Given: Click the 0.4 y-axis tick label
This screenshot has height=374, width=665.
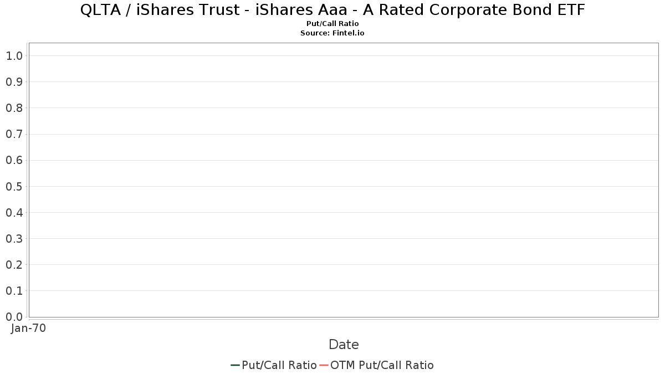Looking at the screenshot, I should (x=14, y=213).
